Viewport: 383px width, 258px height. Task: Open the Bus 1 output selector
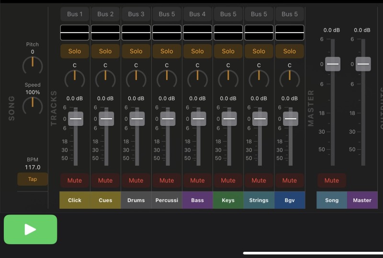(75, 14)
